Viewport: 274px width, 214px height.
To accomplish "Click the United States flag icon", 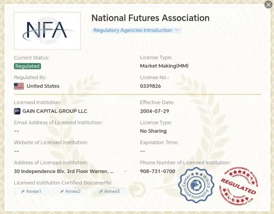I will coord(19,86).
